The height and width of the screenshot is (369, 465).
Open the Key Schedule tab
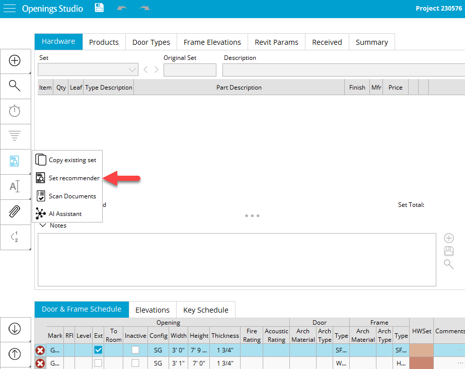click(206, 310)
